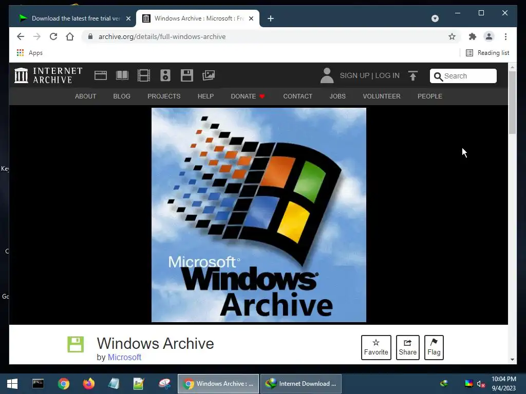Open the Microsoft author link

(x=124, y=357)
